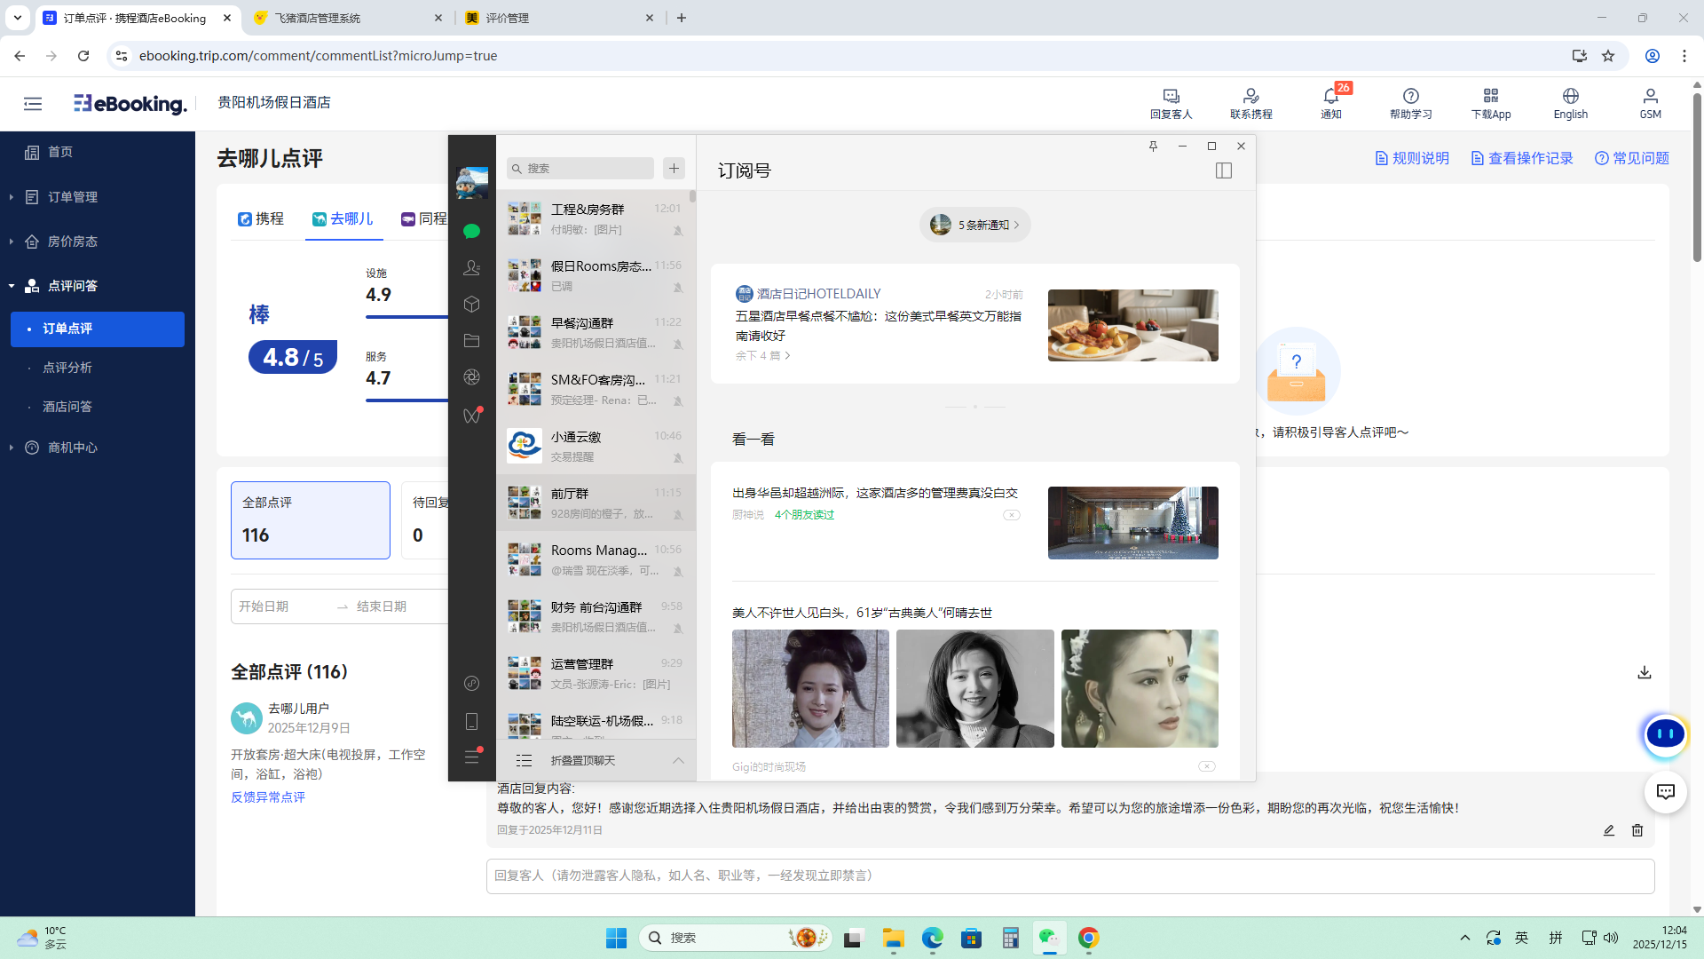Image resolution: width=1704 pixels, height=959 pixels.
Task: Dismiss the 古典美人 article with x toggle
Action: tap(1206, 766)
